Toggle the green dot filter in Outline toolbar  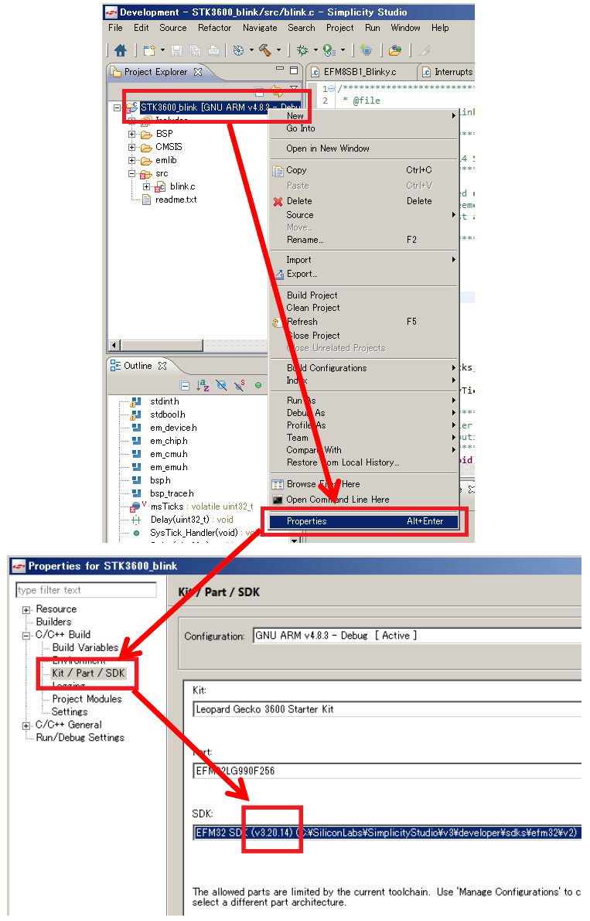coord(258,385)
